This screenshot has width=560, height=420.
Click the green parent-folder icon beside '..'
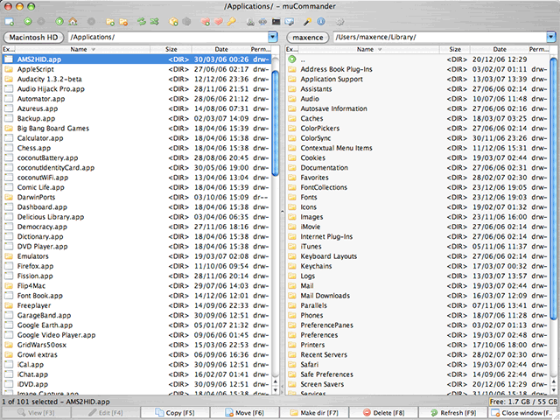292,59
